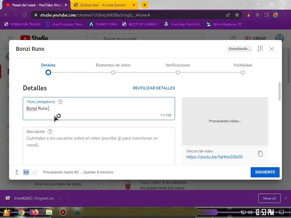
Task: Click the Procesando video preview thumbnail
Action: [x=225, y=121]
